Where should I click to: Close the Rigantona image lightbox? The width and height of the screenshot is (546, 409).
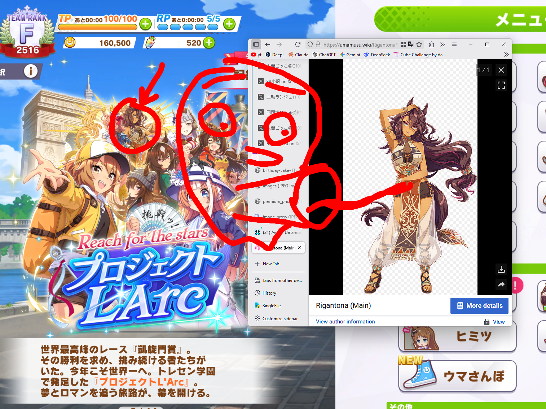coord(501,70)
